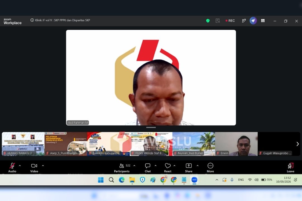
Task: Show hidden system tray icons
Action: (x=217, y=180)
